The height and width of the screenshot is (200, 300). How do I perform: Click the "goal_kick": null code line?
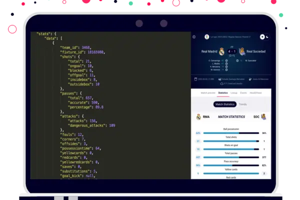click(x=77, y=176)
